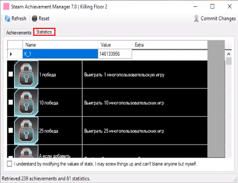Image resolution: width=238 pixels, height=183 pixels.
Task: Click the resize grip in status bar corner
Action: [x=235, y=179]
